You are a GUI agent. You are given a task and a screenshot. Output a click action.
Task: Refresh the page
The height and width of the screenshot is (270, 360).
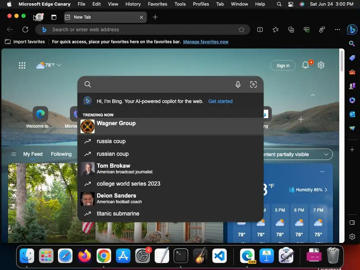tap(25, 30)
